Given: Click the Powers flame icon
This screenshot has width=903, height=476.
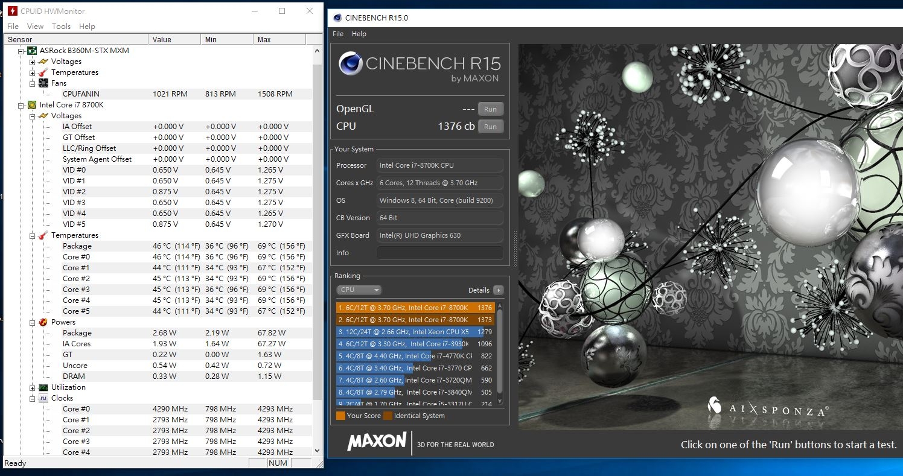Looking at the screenshot, I should 43,322.
